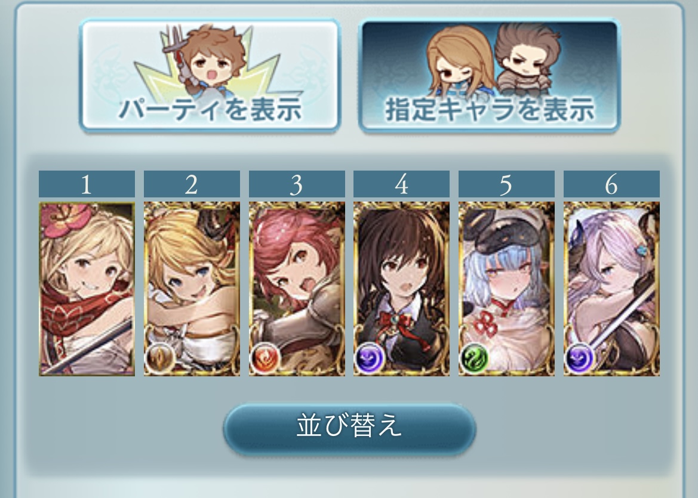Viewport: 698px width, 498px height.
Task: Click the slot number 5 header
Action: coord(506,184)
